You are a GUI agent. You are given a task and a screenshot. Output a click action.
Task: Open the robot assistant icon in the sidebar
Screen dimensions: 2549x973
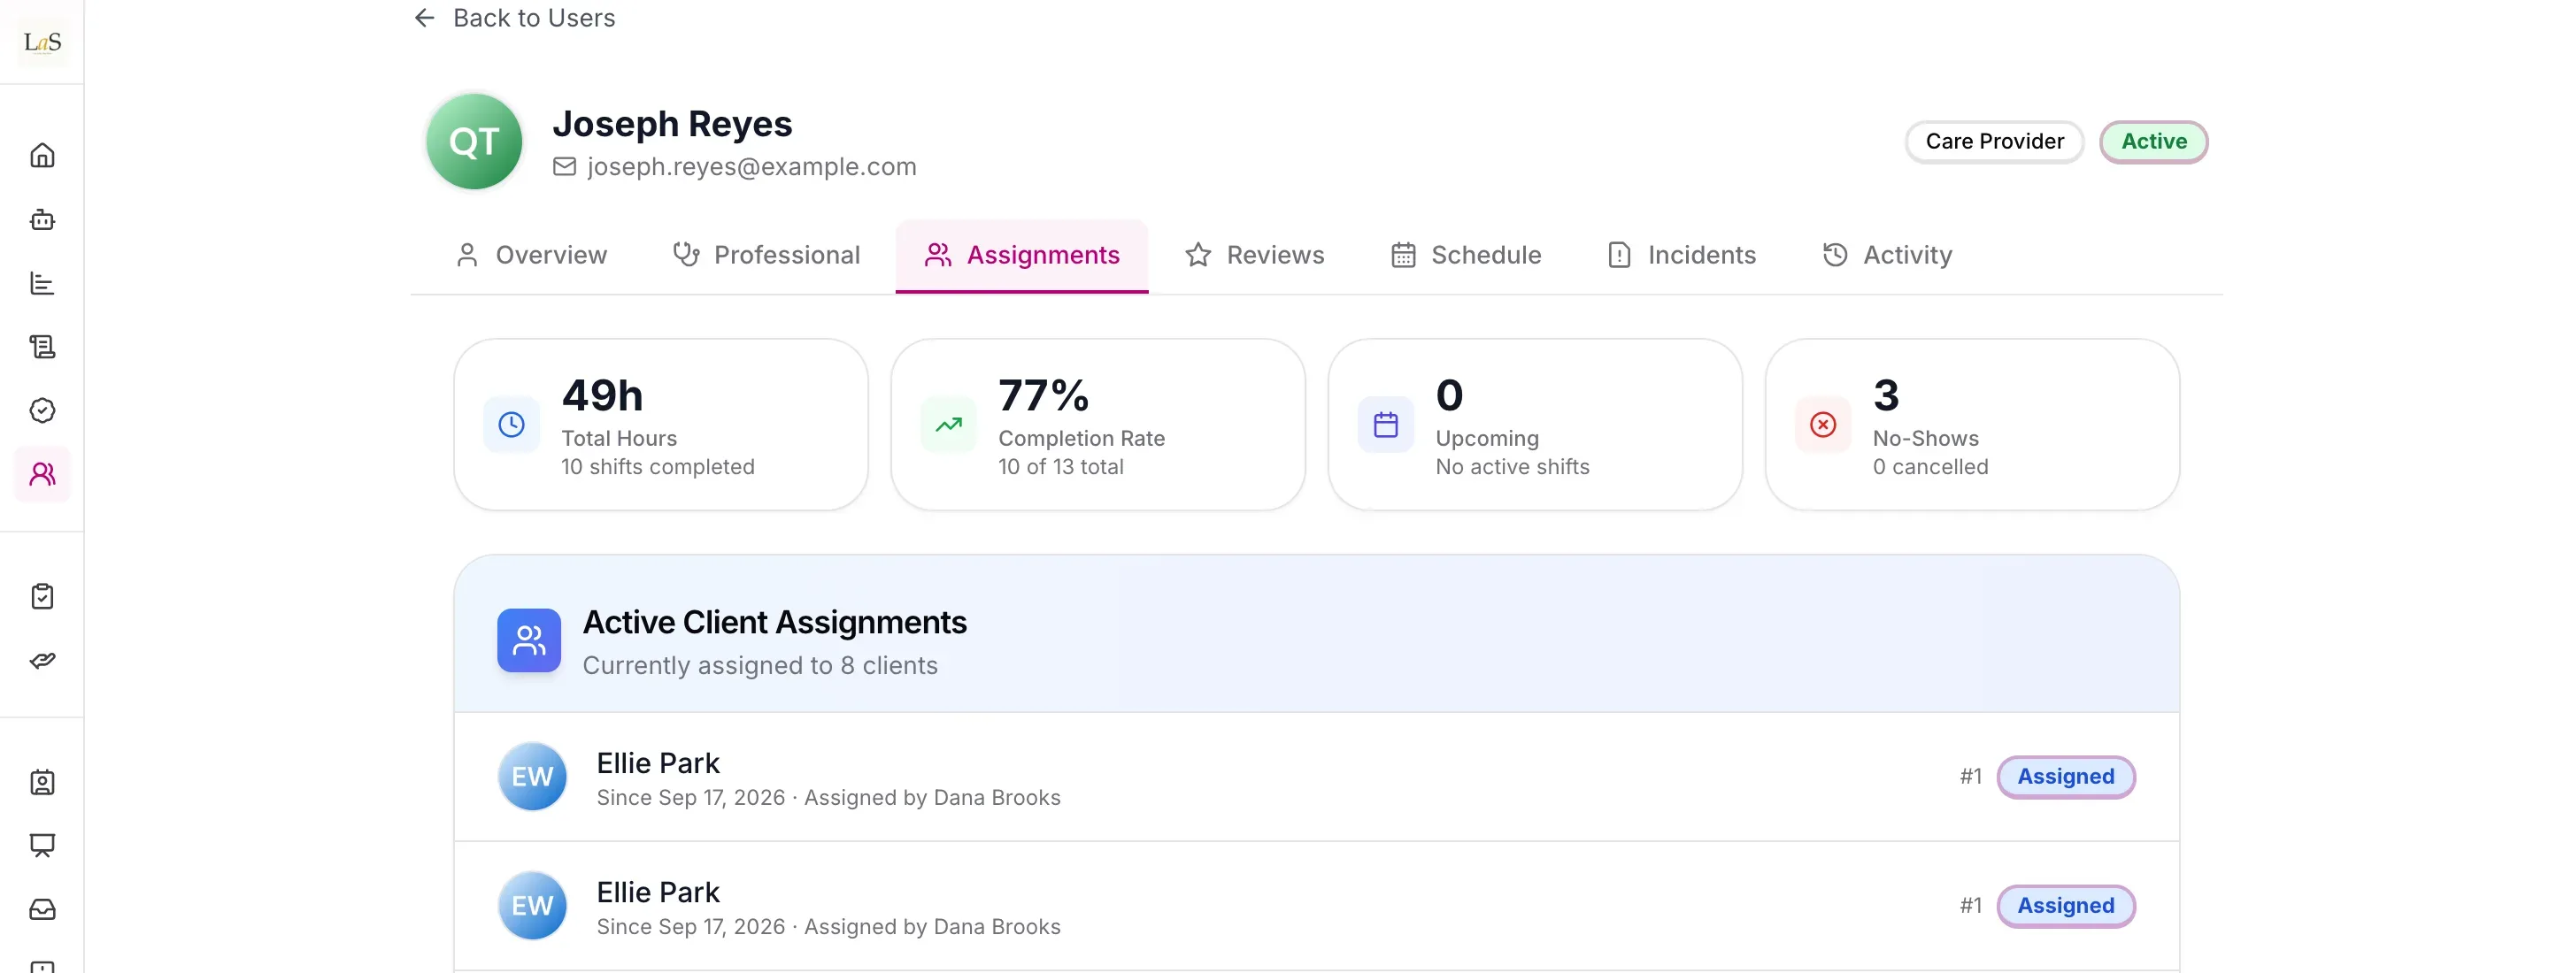pyautogui.click(x=42, y=219)
